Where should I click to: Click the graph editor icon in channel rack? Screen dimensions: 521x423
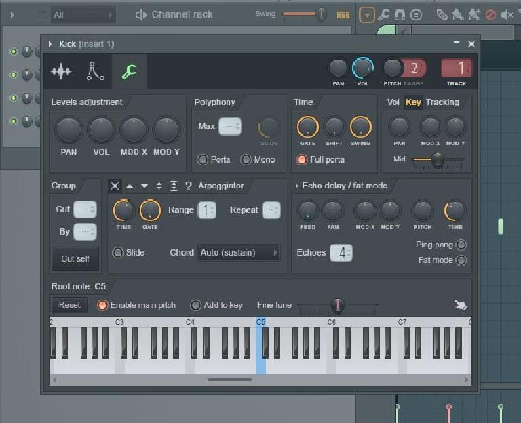pos(343,14)
